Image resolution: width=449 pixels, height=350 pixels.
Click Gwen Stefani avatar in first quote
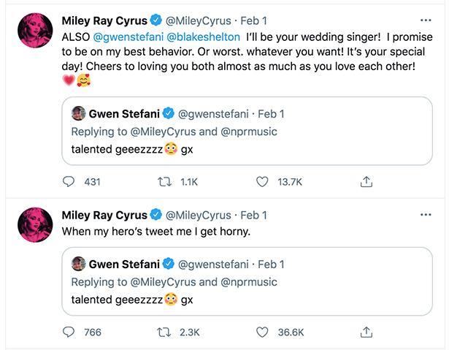pos(78,113)
